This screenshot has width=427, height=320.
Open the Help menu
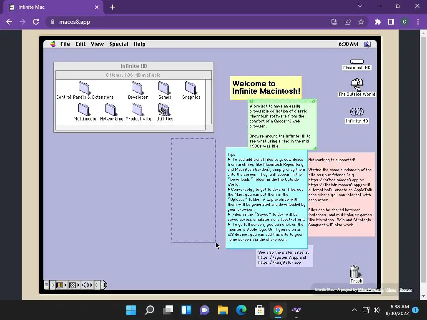point(139,44)
